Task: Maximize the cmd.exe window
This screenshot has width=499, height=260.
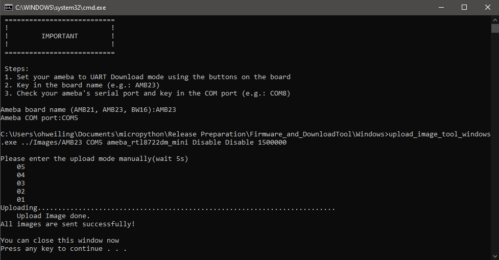Action: [x=464, y=7]
